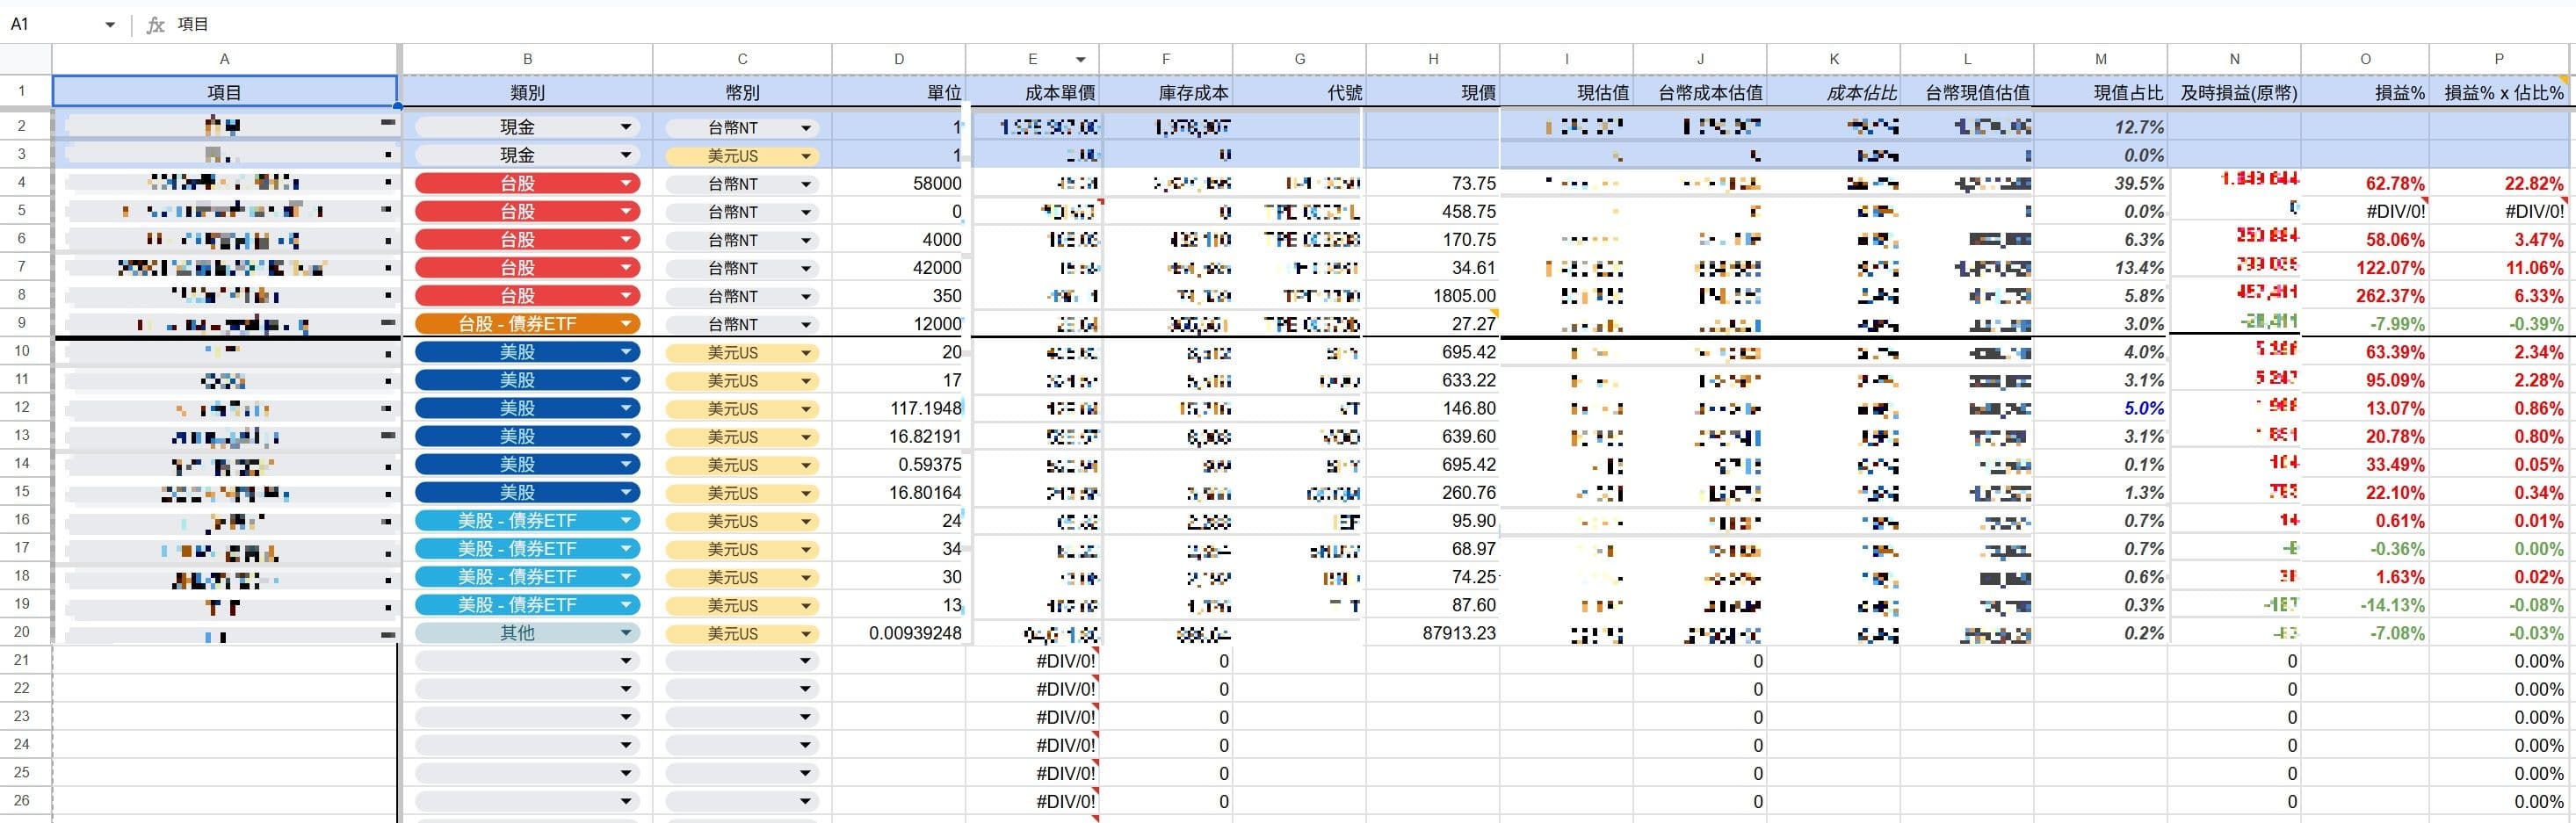Open the empty currency dropdown in row 23
This screenshot has height=823, width=2576.
click(806, 717)
